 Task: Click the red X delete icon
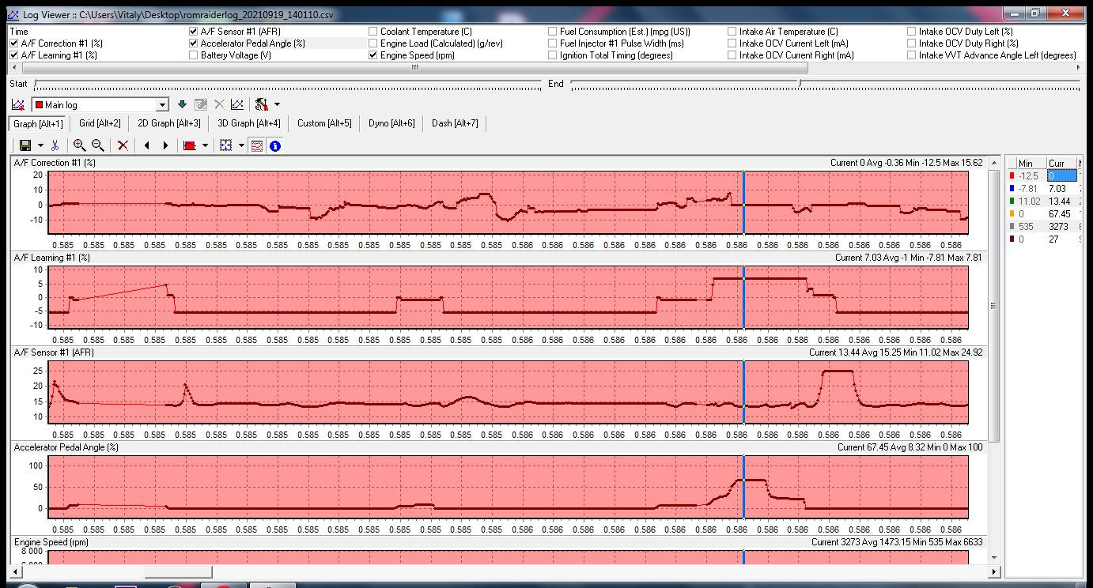(123, 145)
